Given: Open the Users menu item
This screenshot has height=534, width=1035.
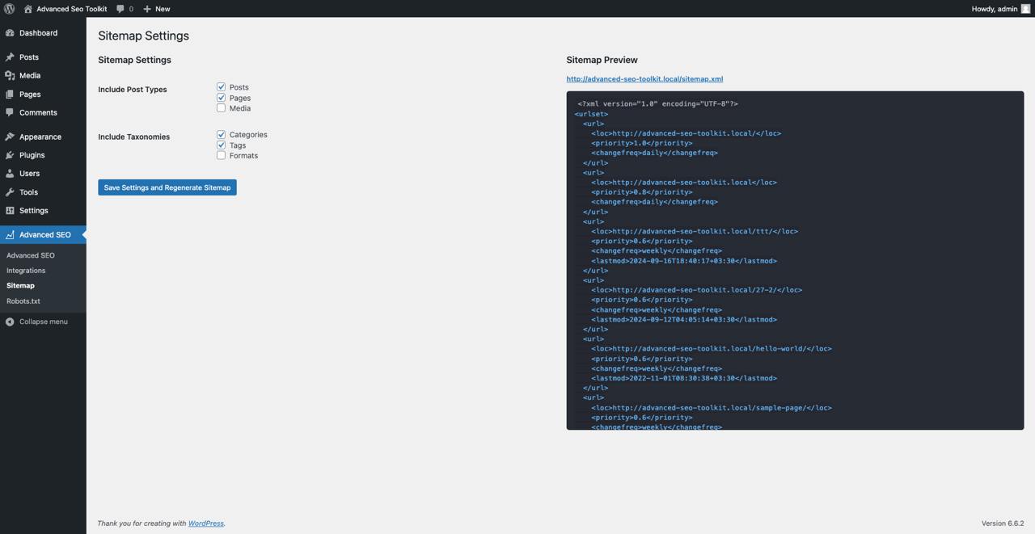Looking at the screenshot, I should click(x=43, y=174).
